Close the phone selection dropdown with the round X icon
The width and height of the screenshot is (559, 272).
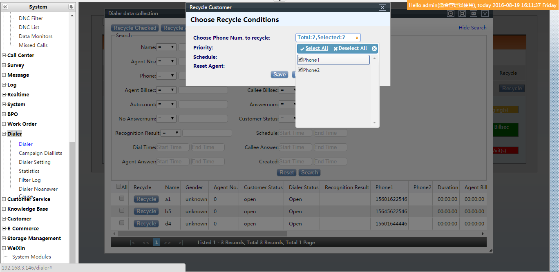374,49
